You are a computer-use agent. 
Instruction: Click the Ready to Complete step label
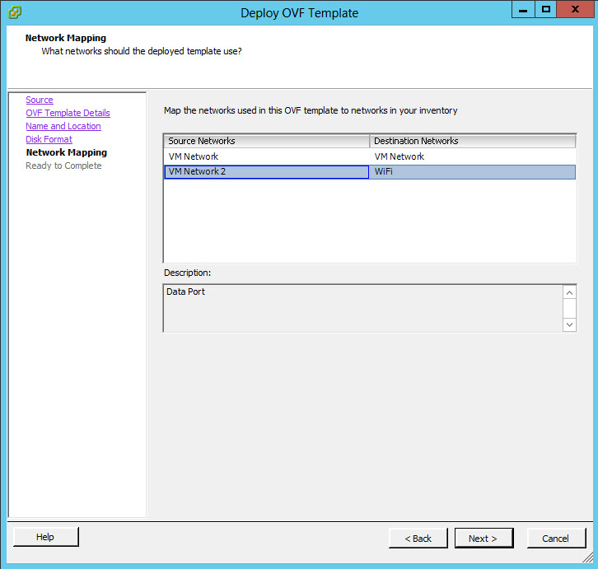(63, 166)
